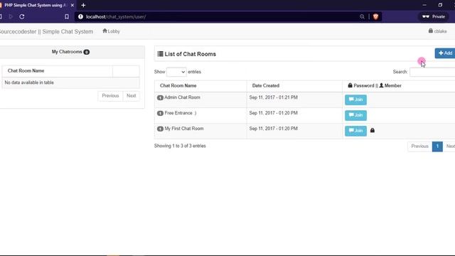Click the List of Chat Rooms heading icon

click(160, 54)
